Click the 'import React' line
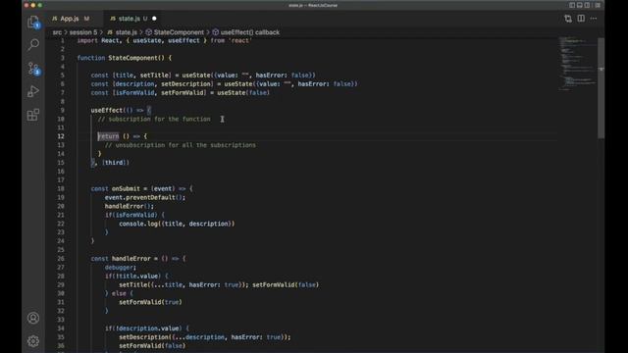Screen dimensions: 628x353 coord(164,41)
